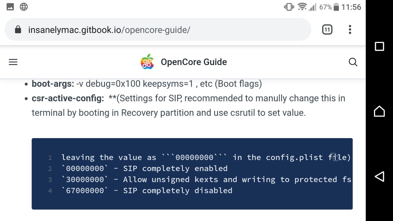Image resolution: width=393 pixels, height=221 pixels.
Task: Tap the vibrate mode status icon
Action: 289,7
